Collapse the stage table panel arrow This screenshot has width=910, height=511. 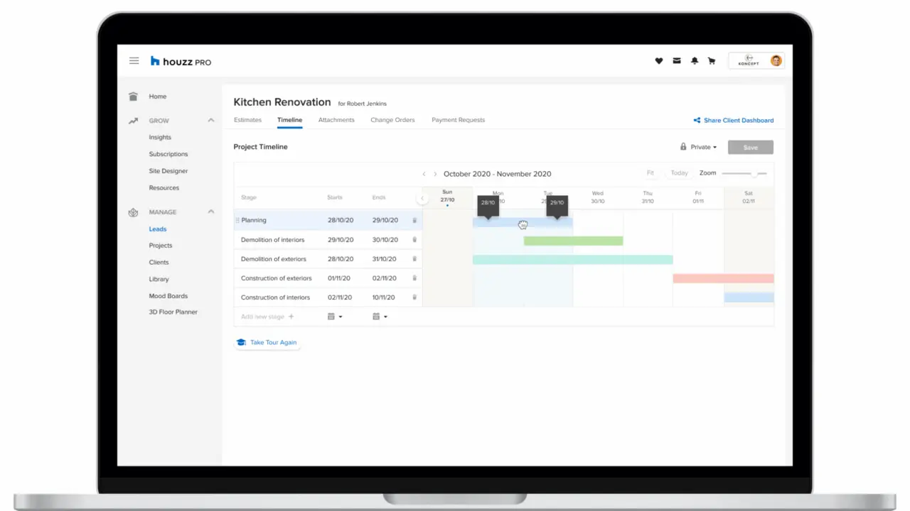coord(422,199)
